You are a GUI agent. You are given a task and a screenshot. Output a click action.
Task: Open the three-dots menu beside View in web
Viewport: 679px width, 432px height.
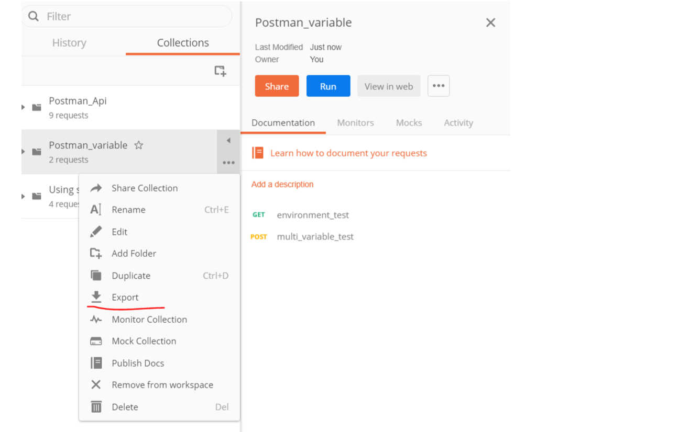pyautogui.click(x=439, y=86)
